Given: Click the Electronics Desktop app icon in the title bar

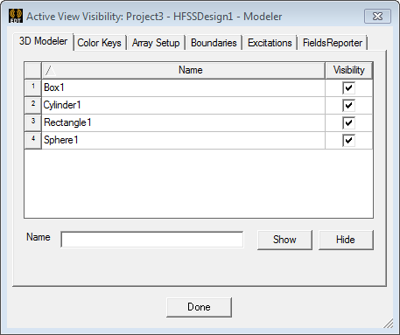Looking at the screenshot, I should [16, 16].
